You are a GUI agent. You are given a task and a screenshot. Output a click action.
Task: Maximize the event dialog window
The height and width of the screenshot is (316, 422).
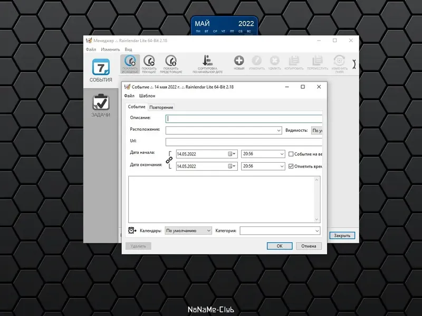(302, 86)
